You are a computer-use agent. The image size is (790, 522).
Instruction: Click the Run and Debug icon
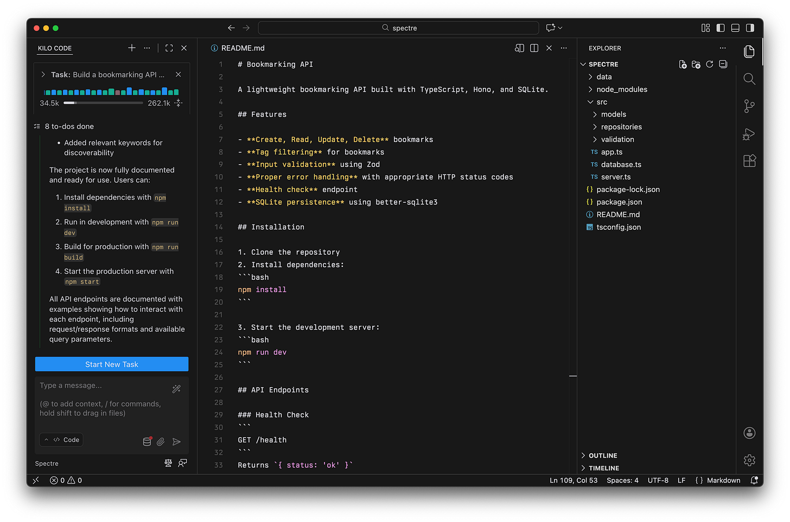tap(749, 134)
